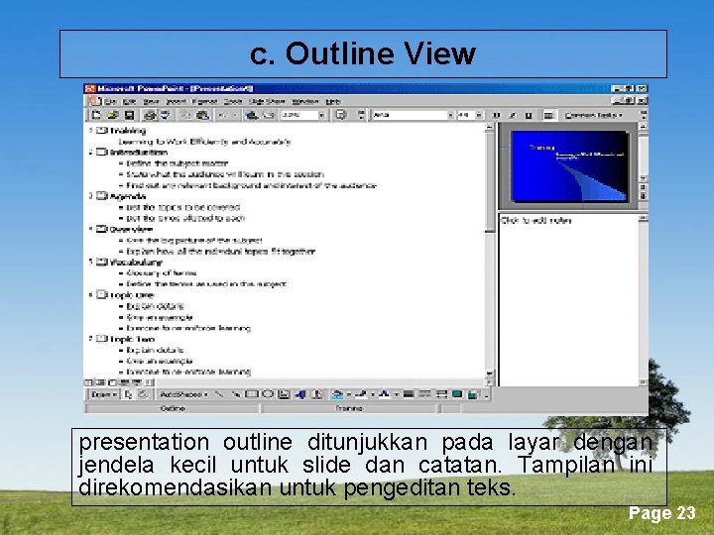Viewport: 714px width, 535px height.
Task: Click the 'Click to add notes' field
Action: tap(569, 300)
